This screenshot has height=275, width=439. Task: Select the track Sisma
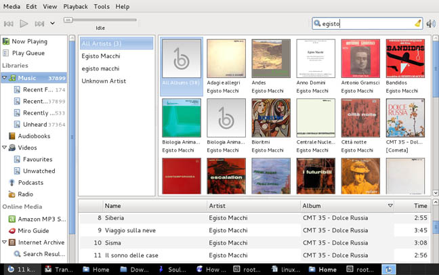(x=254, y=242)
